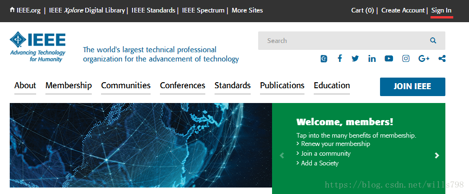Click the globe banner image
Viewport: 469px width, 194px height.
click(140, 145)
